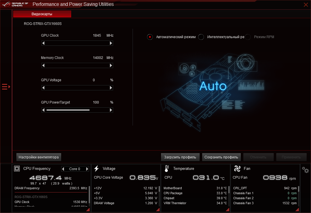Screen dimensions: 311x213
Task: Click the +12V voltage row
Action: pyautogui.click(x=126, y=188)
